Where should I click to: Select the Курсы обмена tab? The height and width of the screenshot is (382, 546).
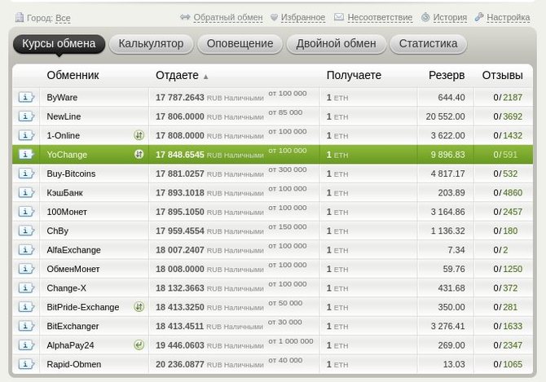pyautogui.click(x=59, y=44)
